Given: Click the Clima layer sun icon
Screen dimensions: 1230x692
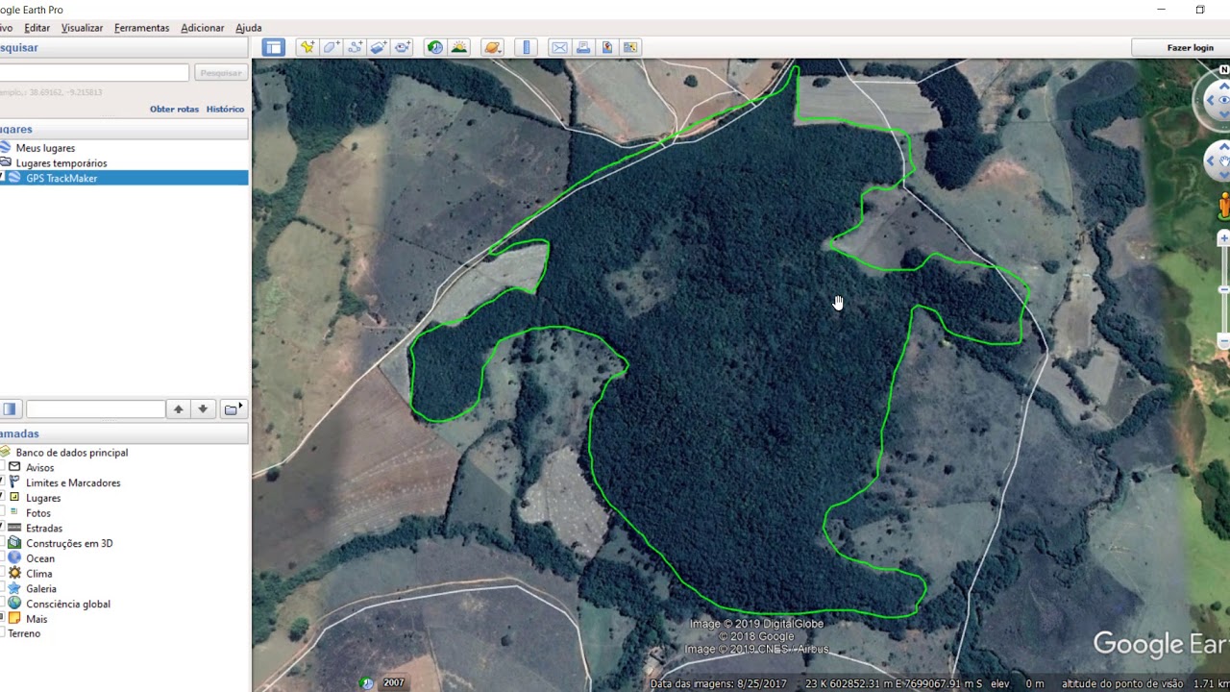Looking at the screenshot, I should pos(14,574).
